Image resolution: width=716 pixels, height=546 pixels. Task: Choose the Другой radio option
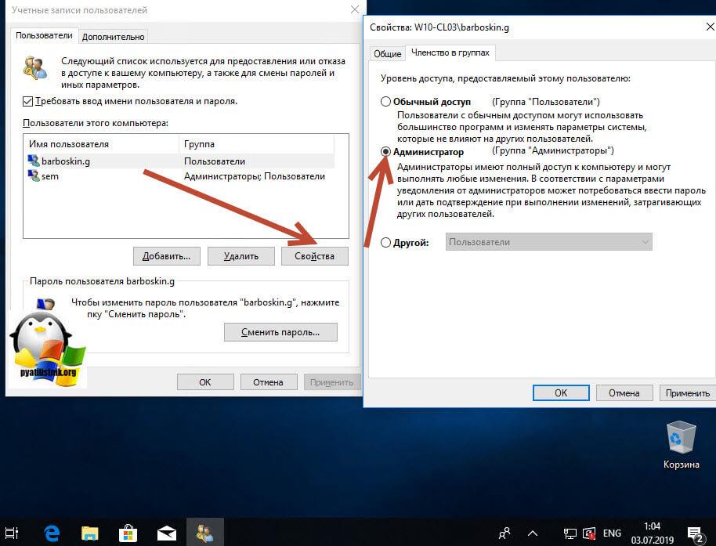tap(386, 242)
